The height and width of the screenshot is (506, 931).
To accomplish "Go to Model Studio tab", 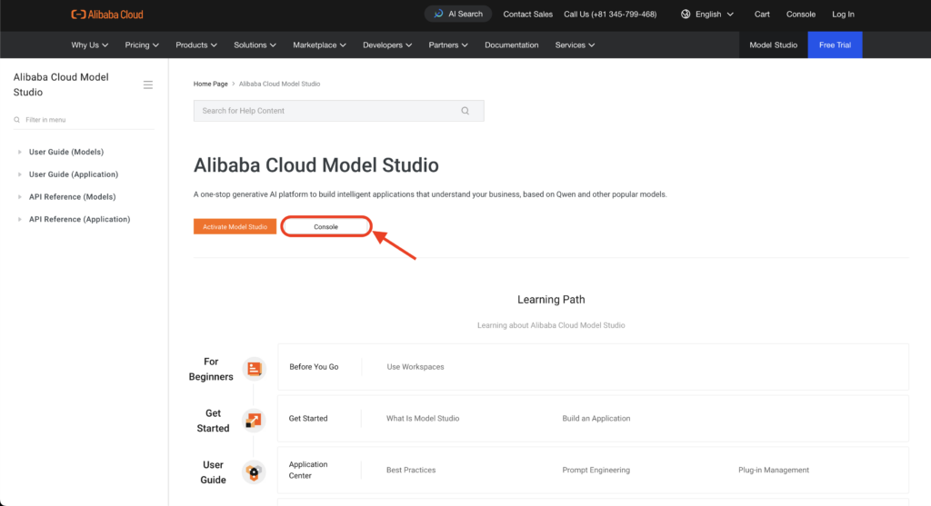I will pos(773,45).
